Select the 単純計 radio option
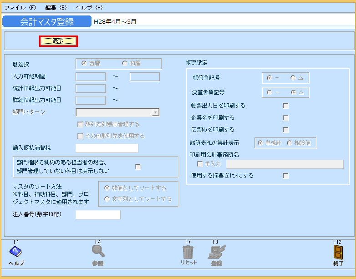Screen dimensions: 356x279 point(260,143)
